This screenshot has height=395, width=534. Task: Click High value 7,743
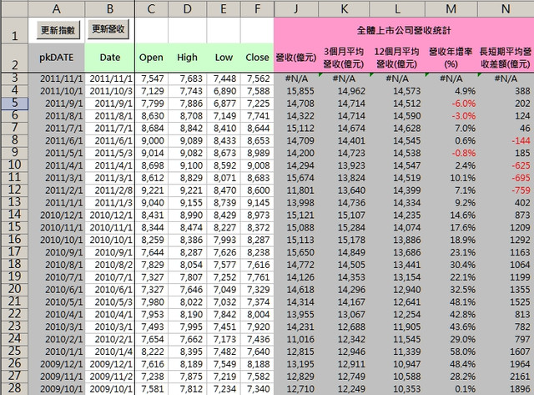point(187,91)
